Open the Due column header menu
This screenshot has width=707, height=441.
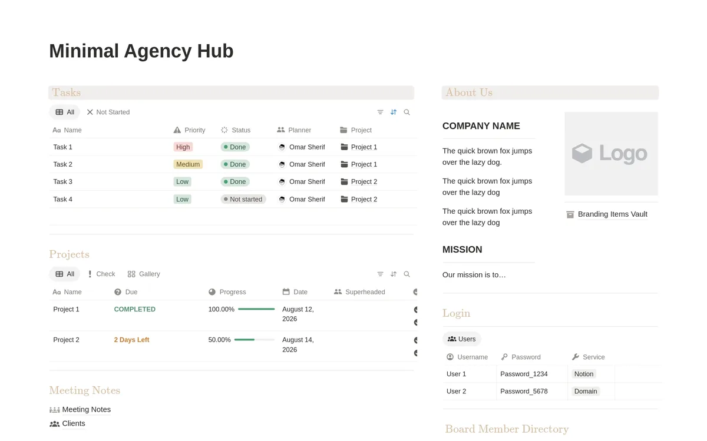pos(125,292)
